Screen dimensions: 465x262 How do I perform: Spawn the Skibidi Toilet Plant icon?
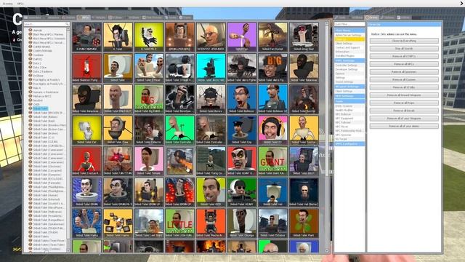[x=304, y=223]
